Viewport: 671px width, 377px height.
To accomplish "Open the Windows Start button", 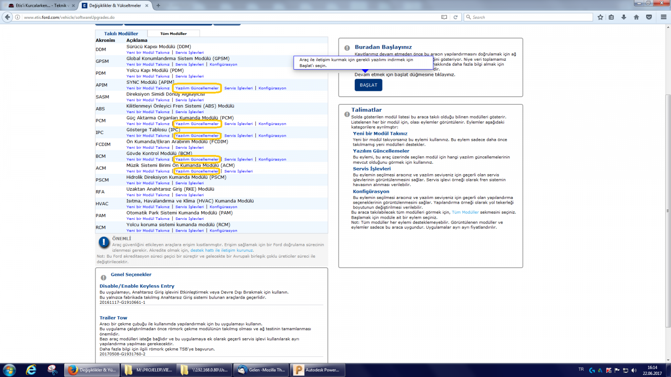I will (x=9, y=370).
